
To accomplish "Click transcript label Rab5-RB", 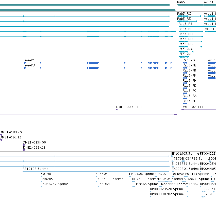I will coord(185,24).
